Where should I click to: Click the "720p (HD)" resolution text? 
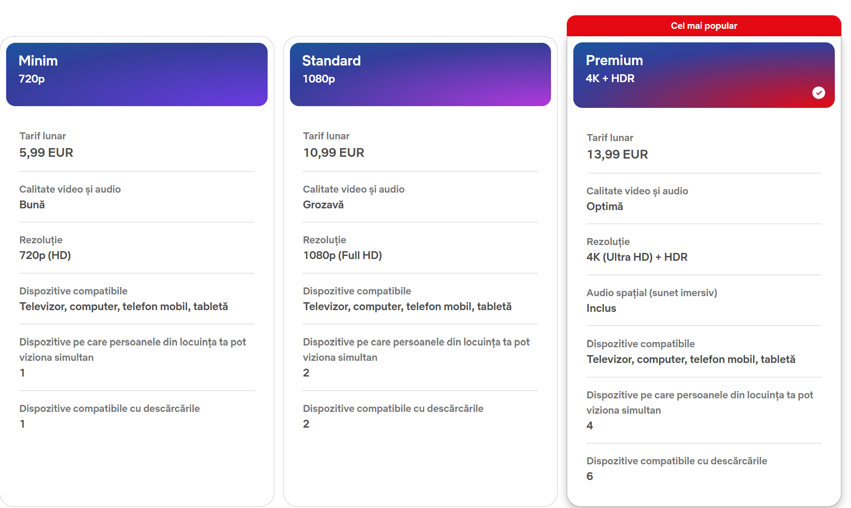click(45, 255)
